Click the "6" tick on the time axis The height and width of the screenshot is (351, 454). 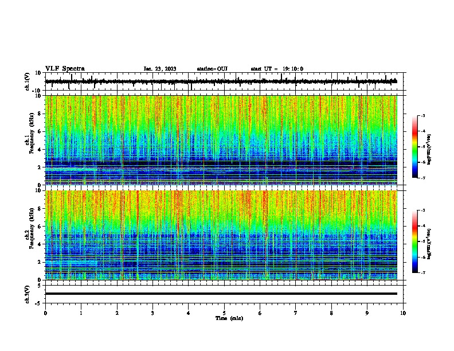click(260, 313)
